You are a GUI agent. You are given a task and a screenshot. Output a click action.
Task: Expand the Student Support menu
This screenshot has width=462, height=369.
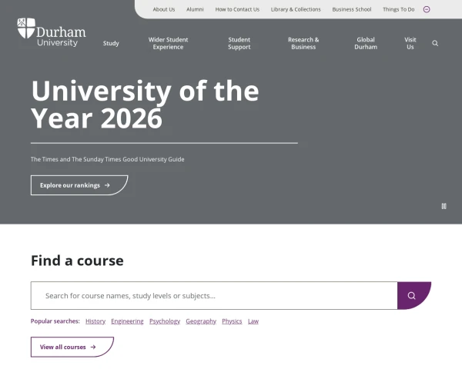(x=239, y=43)
